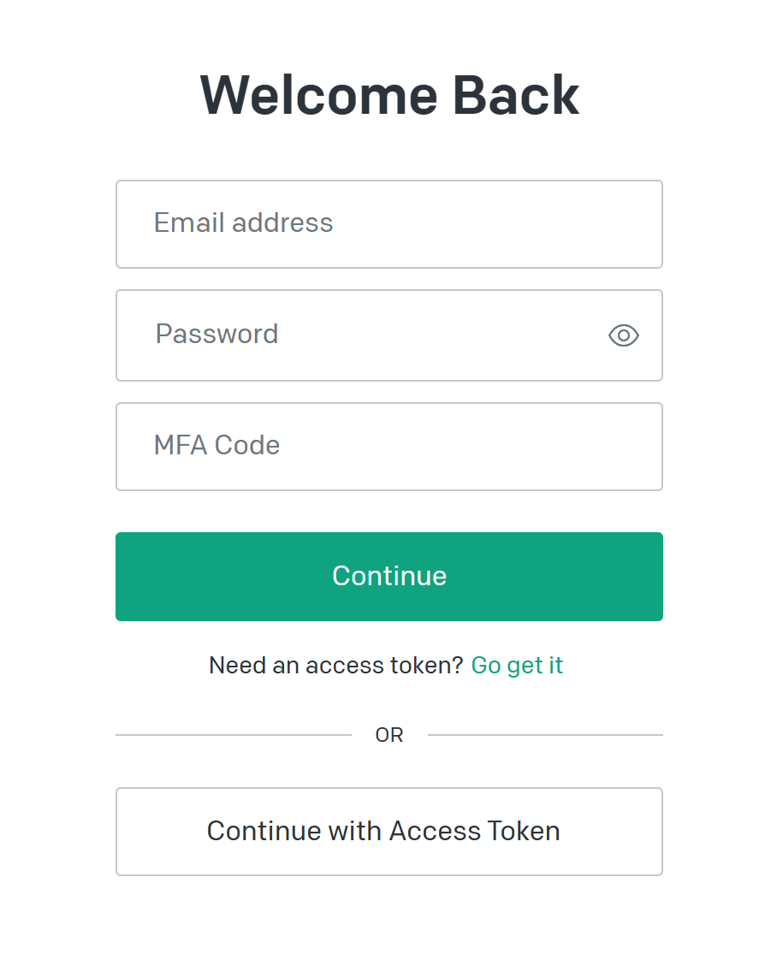Screen dimensions: 765x966
Task: Click the divider line left of OR
Action: 233,735
